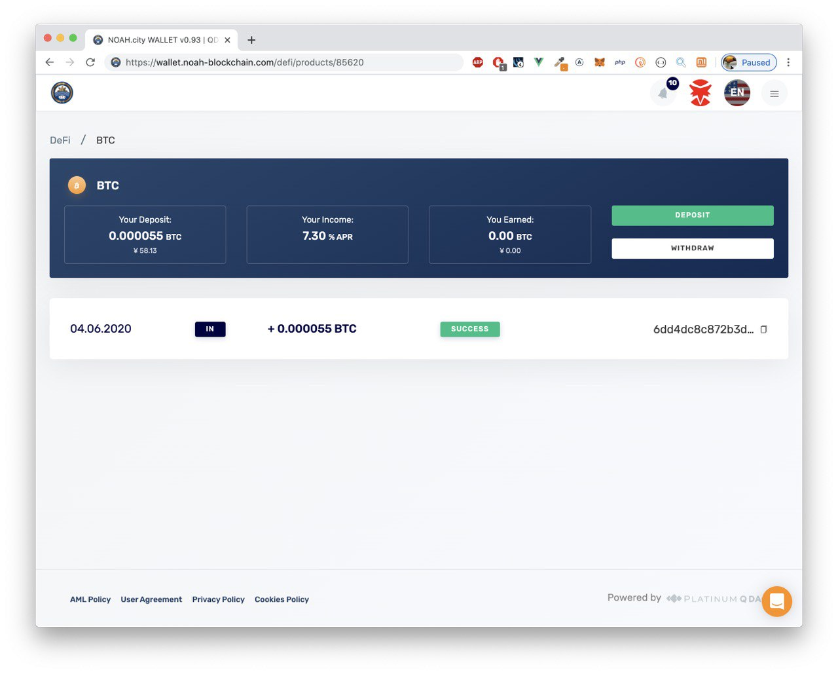Navigate to DeFi breadcrumb
The width and height of the screenshot is (838, 674).
pyautogui.click(x=60, y=140)
